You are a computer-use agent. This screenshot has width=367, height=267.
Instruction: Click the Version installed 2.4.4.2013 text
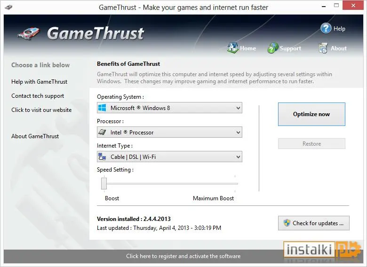(x=134, y=219)
